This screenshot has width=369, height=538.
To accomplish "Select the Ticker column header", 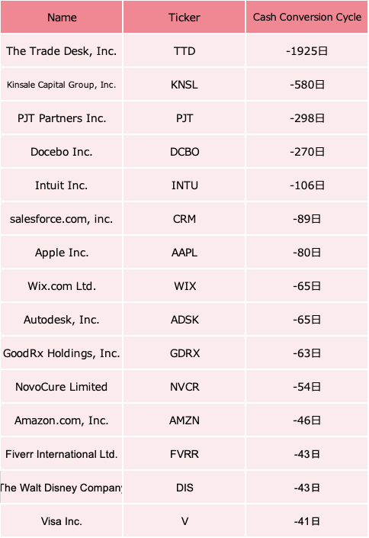I will [184, 17].
